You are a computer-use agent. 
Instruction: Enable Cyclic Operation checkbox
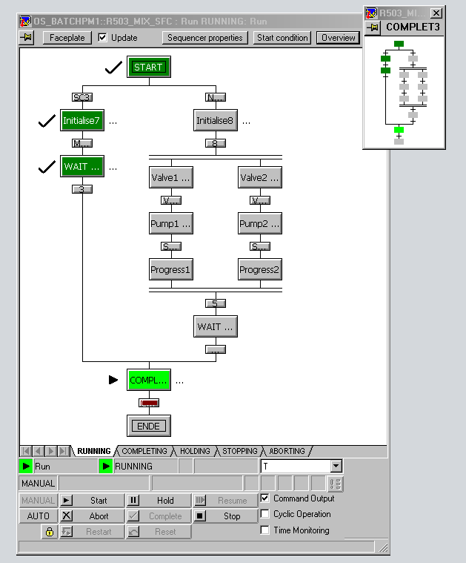tap(264, 514)
